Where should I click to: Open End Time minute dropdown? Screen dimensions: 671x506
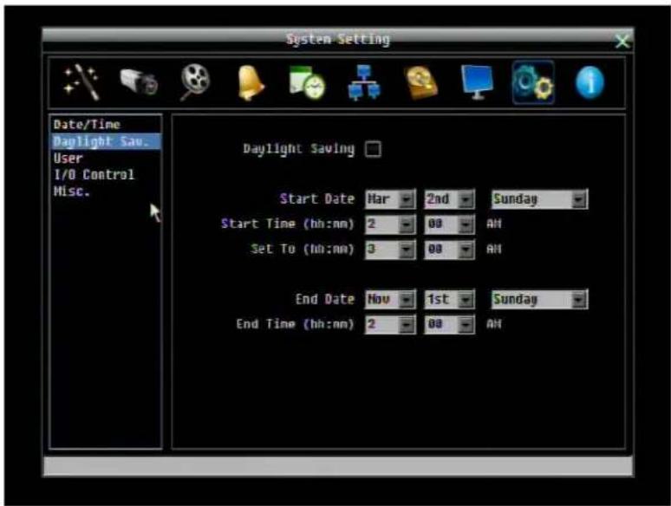[x=449, y=324]
